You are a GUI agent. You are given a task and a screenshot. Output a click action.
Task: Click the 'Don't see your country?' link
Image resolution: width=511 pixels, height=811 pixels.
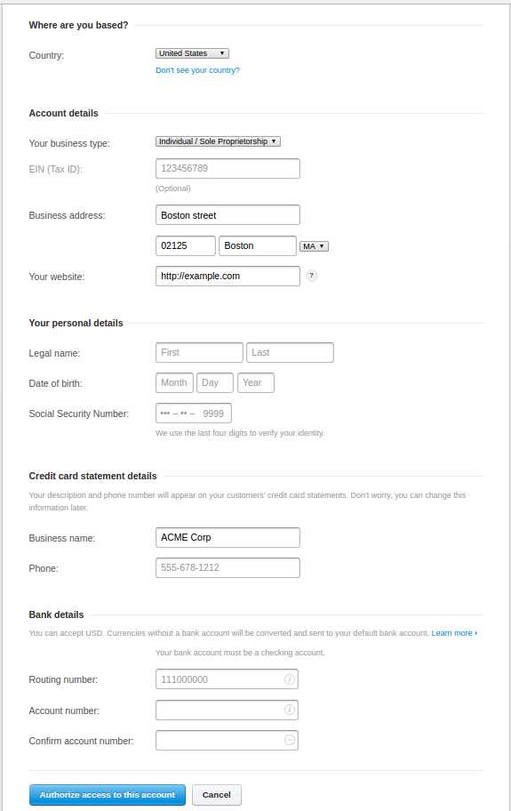(x=198, y=70)
